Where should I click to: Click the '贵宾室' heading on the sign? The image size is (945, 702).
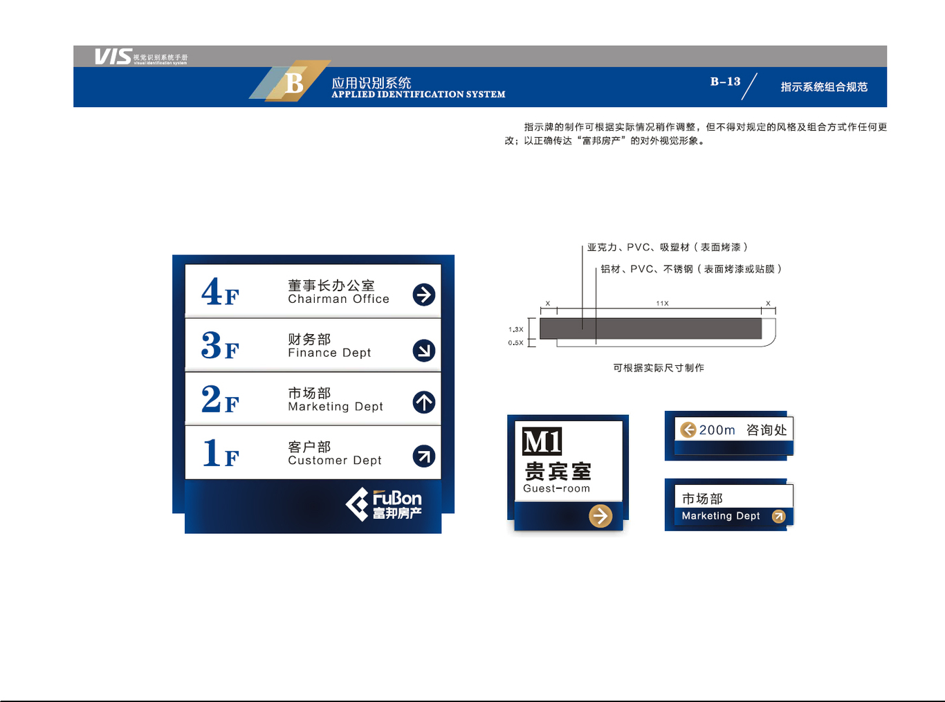pyautogui.click(x=558, y=471)
